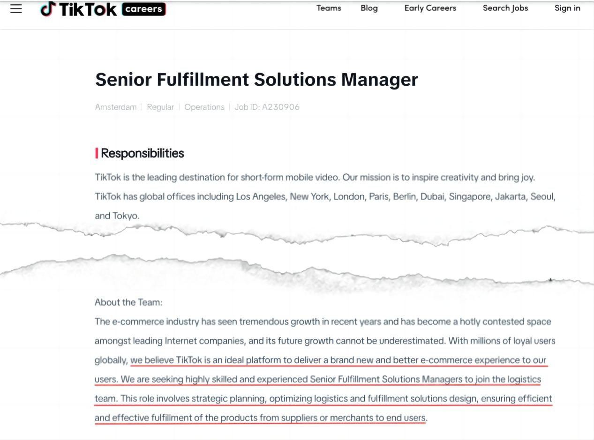This screenshot has height=440, width=594.
Task: Click the Sign in link
Action: click(x=567, y=8)
